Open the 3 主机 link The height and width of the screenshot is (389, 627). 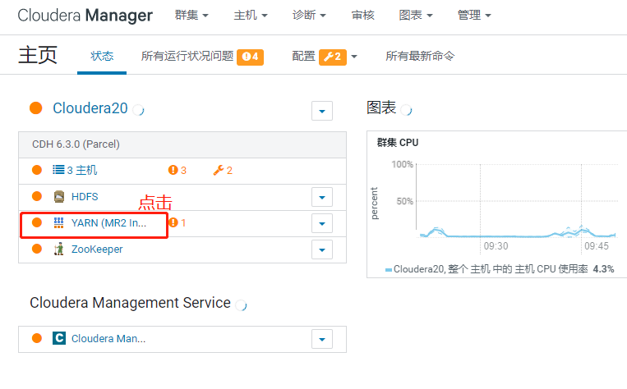pos(82,170)
